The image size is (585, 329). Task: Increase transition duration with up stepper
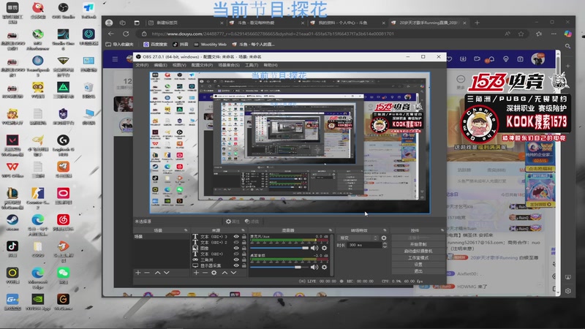pyautogui.click(x=385, y=243)
